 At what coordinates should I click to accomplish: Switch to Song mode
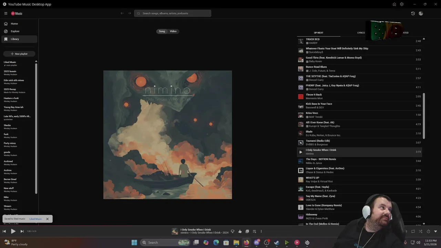pos(162,31)
